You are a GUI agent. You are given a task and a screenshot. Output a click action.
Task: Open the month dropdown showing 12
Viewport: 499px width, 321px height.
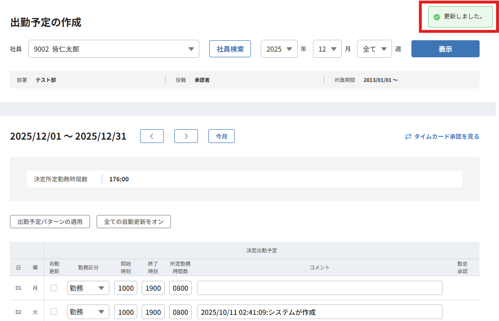click(x=327, y=49)
